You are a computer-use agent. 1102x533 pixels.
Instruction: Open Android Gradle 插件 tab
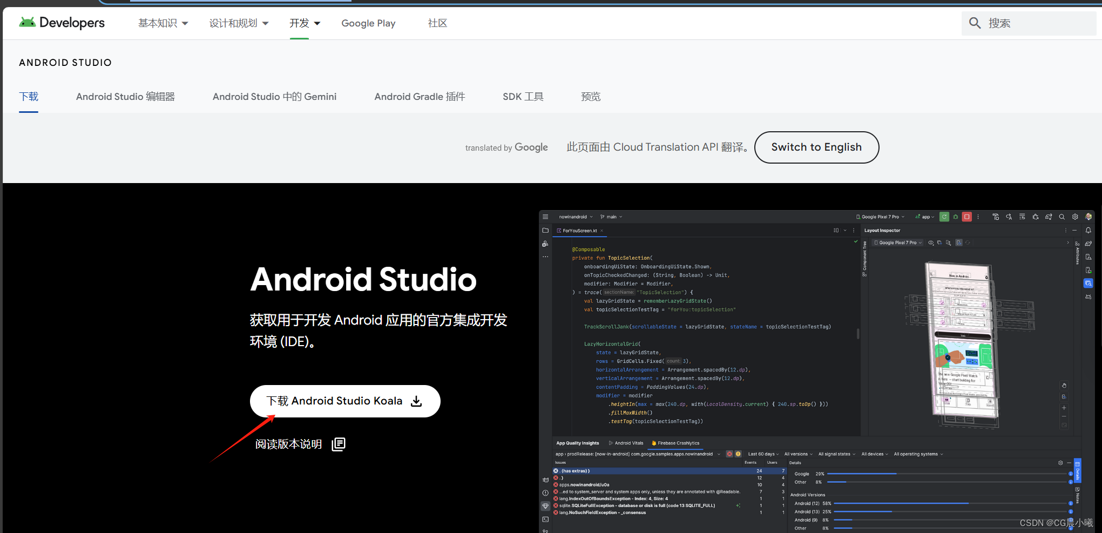[420, 97]
